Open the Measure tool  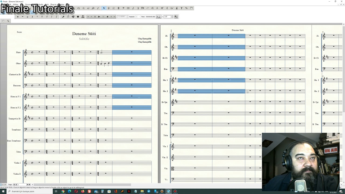point(128,8)
